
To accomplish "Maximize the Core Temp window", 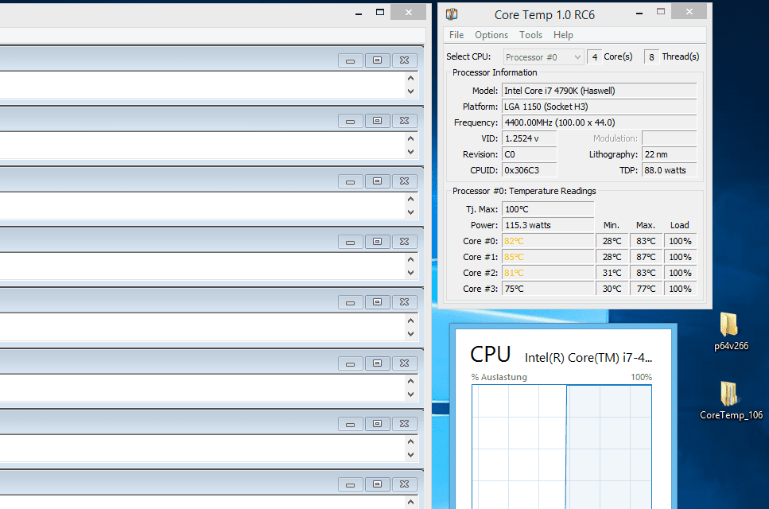I will [x=661, y=12].
